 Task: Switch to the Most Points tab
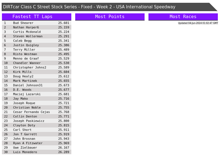pyautogui.click(x=110, y=17)
